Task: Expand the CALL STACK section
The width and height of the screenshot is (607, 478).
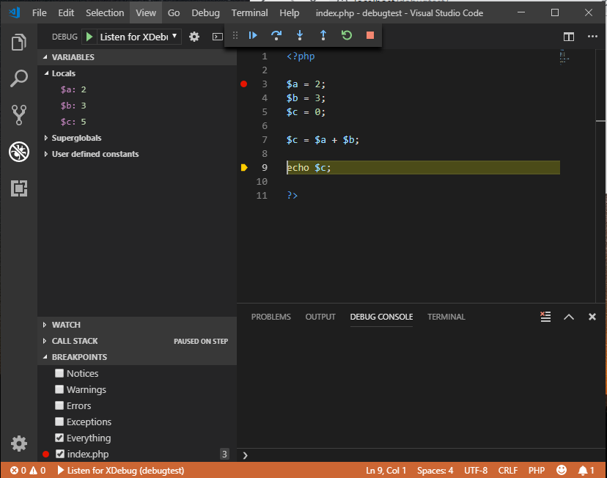Action: point(137,341)
